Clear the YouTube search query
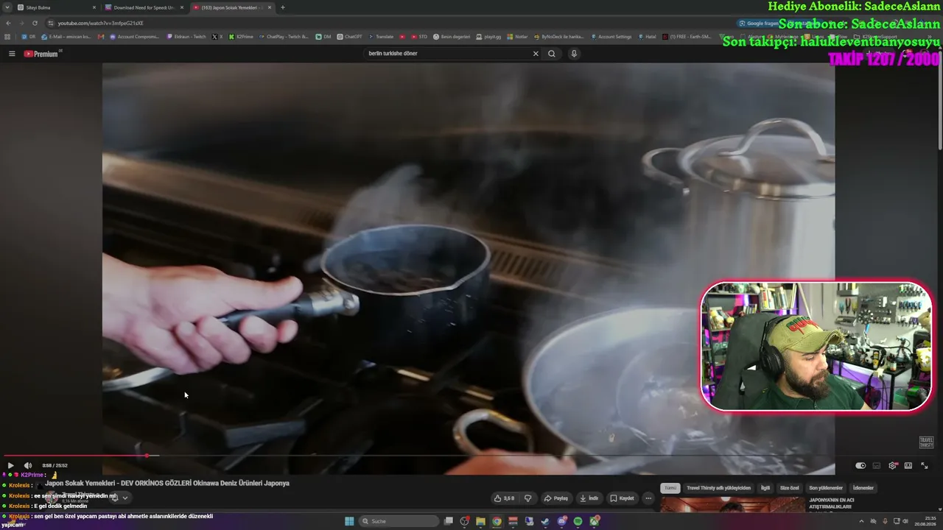Viewport: 943px width, 530px height. [x=536, y=54]
